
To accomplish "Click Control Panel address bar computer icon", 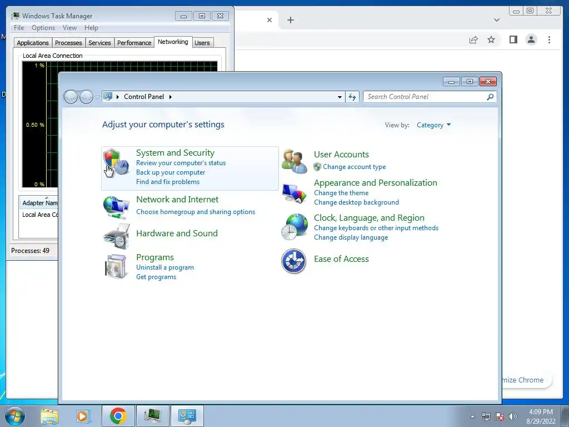I will pos(108,97).
